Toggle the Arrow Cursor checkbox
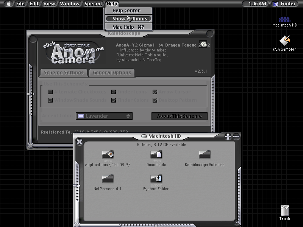The image size is (303, 227). [x=155, y=92]
